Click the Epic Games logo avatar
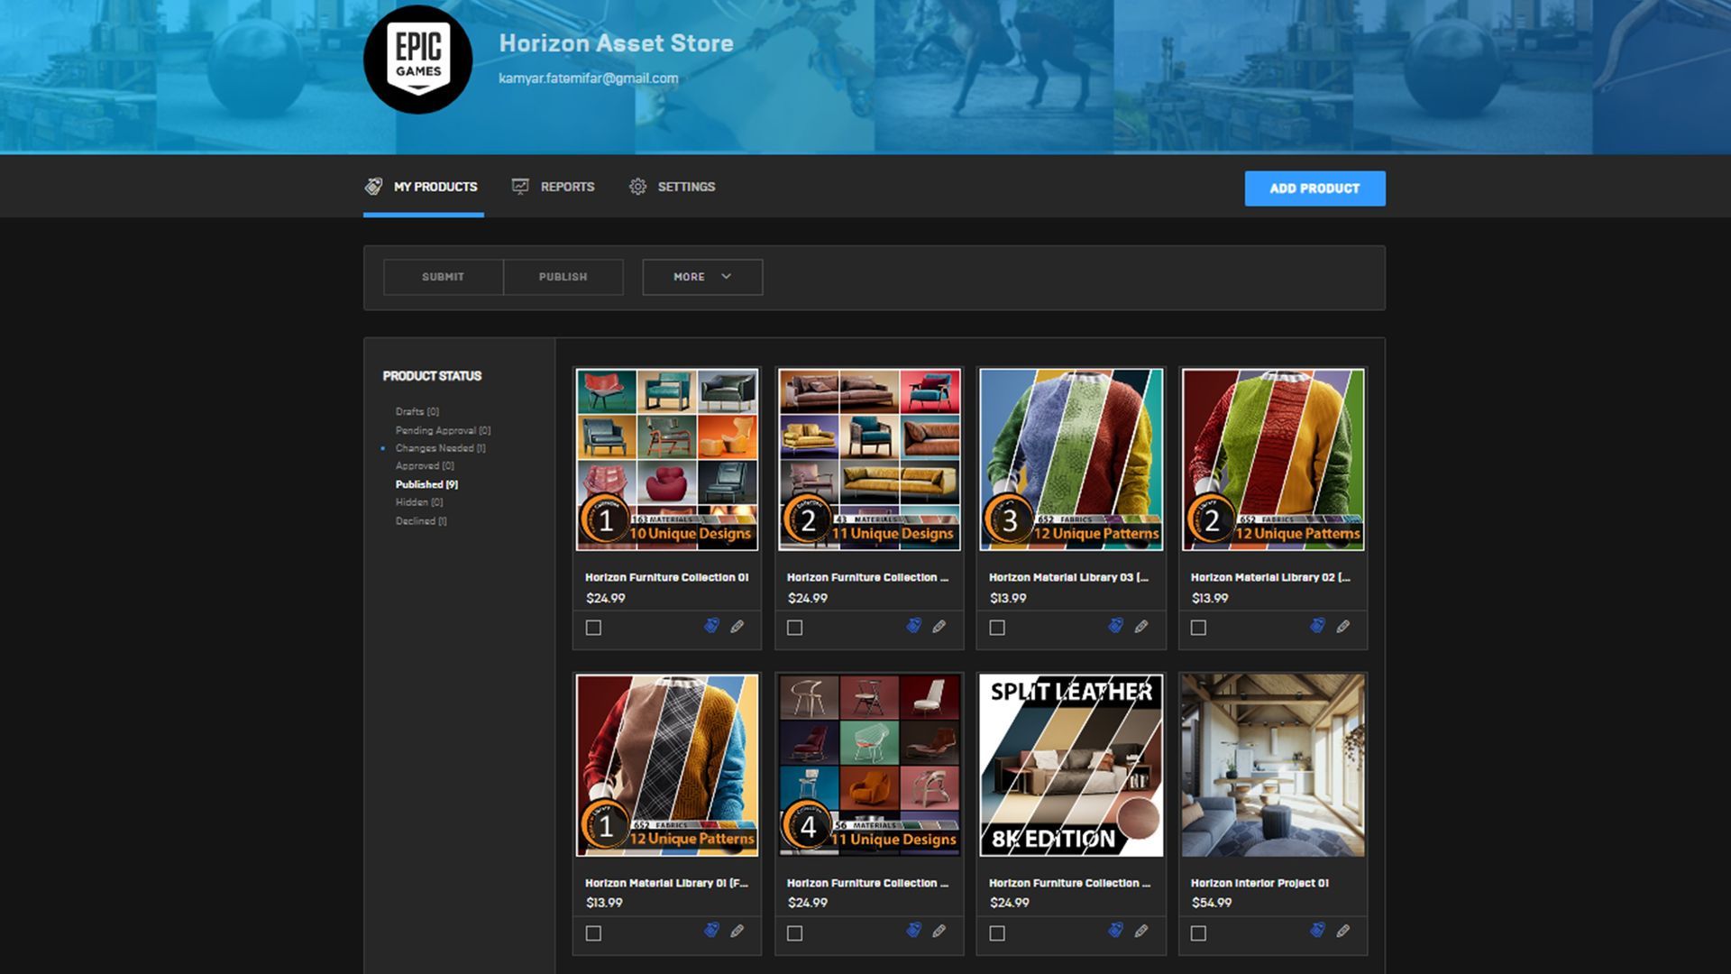1731x974 pixels. coord(417,60)
